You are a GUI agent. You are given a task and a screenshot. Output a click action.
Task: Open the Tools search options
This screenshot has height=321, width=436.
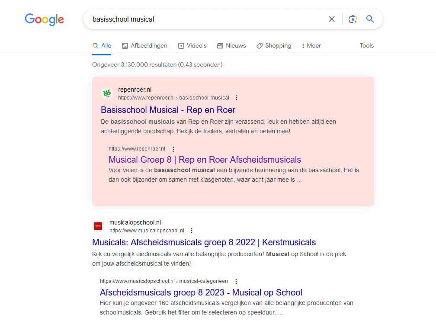coord(366,46)
